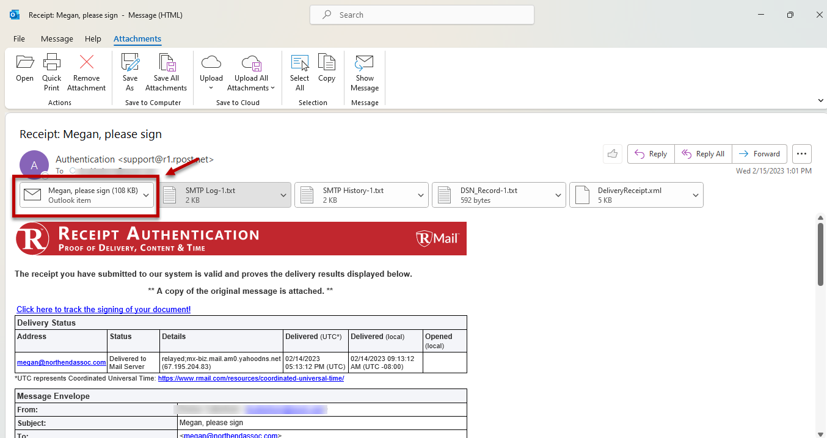Screen dimensions: 827x438
Task: Click the Reply All button
Action: point(703,154)
